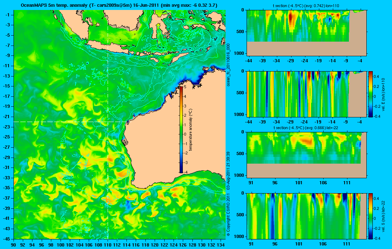Click the '0.4' tick on the vel. E colorbar
This screenshot has height=249, width=392.
point(377,76)
